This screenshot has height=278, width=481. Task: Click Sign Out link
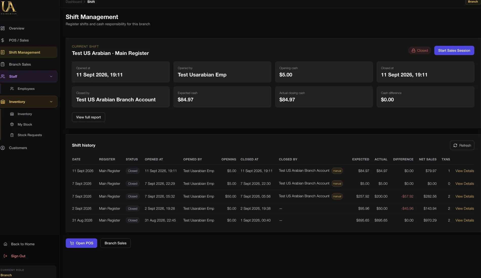click(18, 256)
